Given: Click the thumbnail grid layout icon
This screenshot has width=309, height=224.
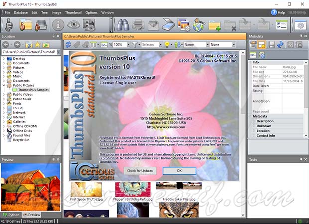Looking at the screenshot, I should (93, 45).
